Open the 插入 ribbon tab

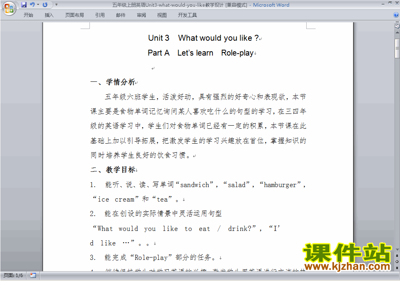point(49,15)
